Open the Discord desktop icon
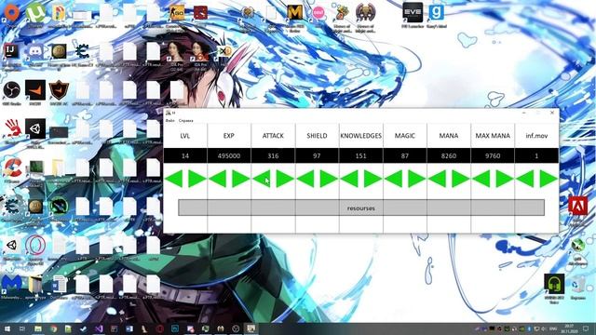Image resolution: width=596 pixels, height=335 pixels. [35, 55]
